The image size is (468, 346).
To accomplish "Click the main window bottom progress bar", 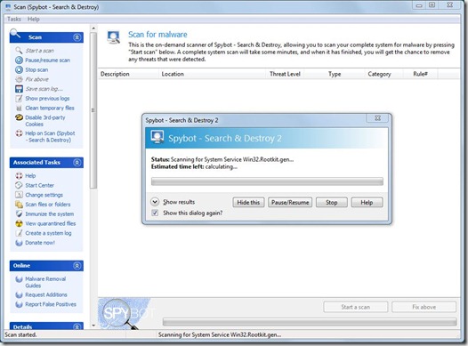I will coord(310,322).
